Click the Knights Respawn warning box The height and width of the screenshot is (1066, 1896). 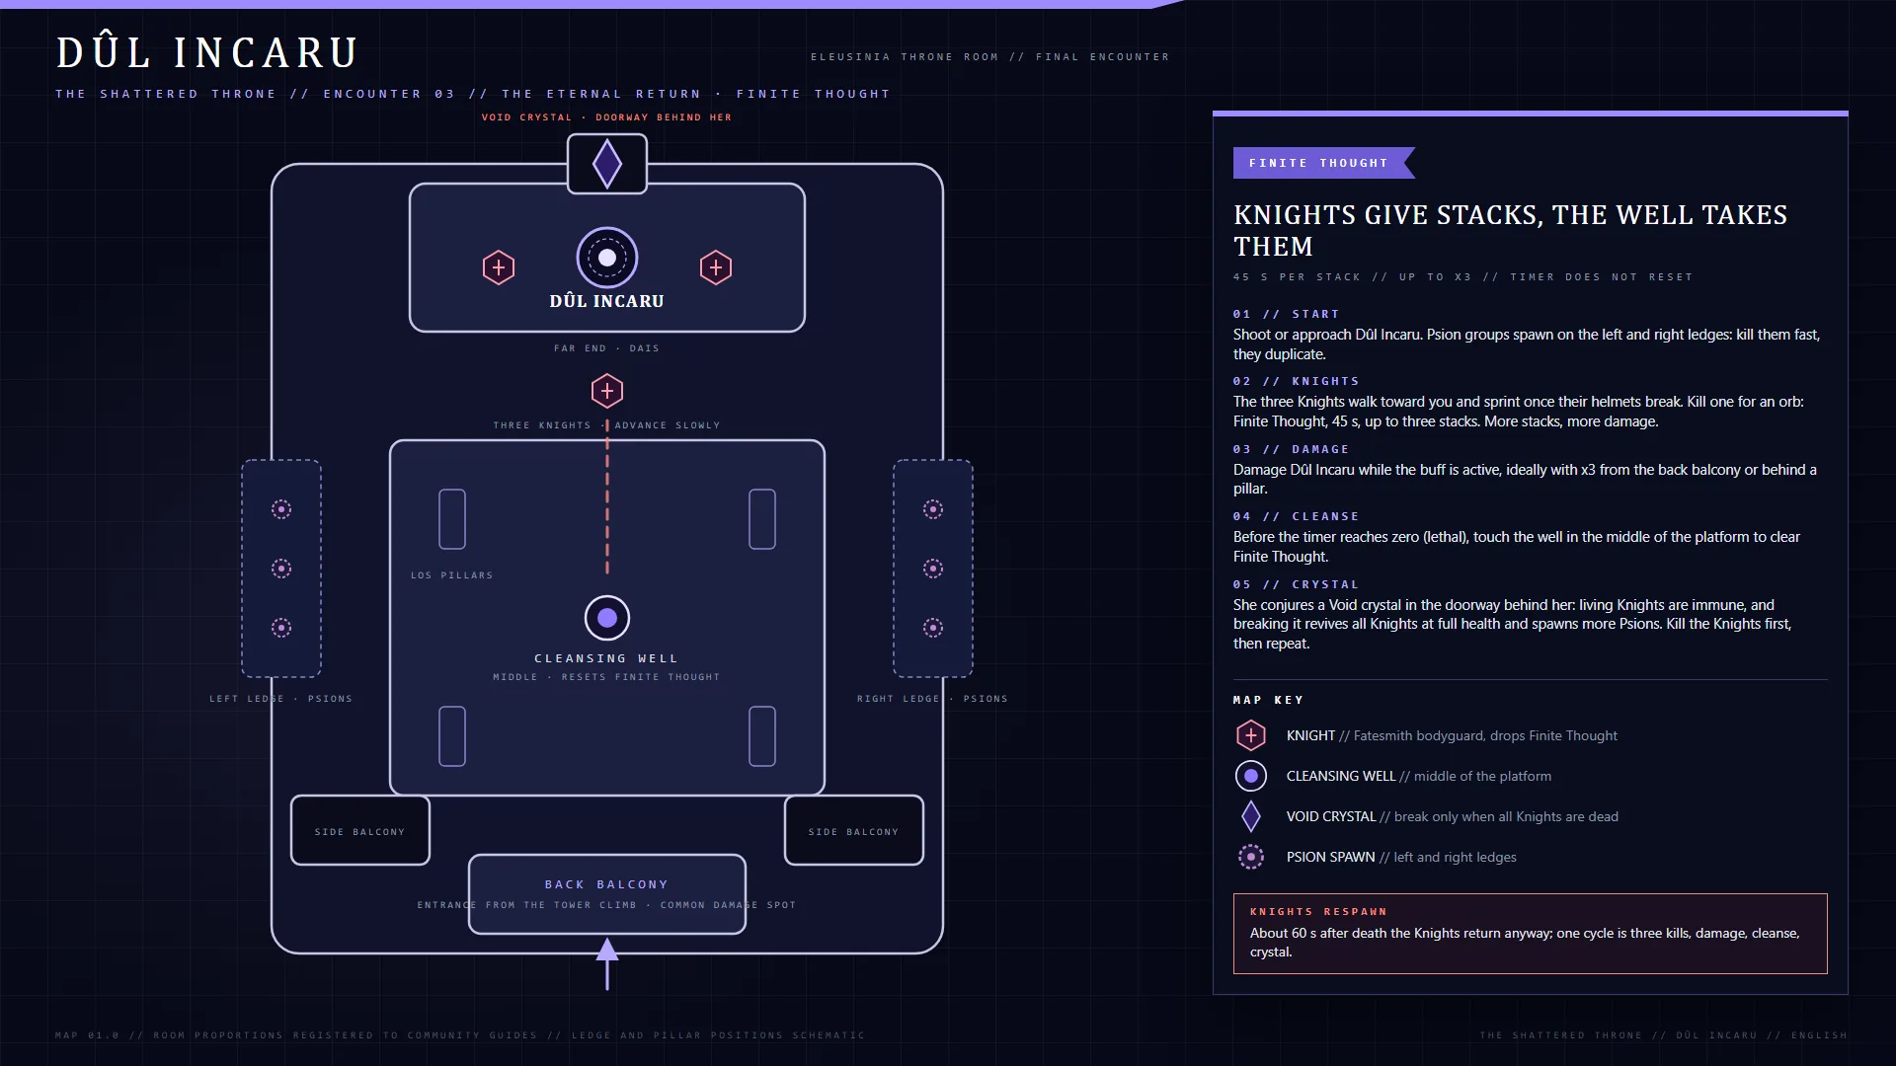click(x=1530, y=934)
